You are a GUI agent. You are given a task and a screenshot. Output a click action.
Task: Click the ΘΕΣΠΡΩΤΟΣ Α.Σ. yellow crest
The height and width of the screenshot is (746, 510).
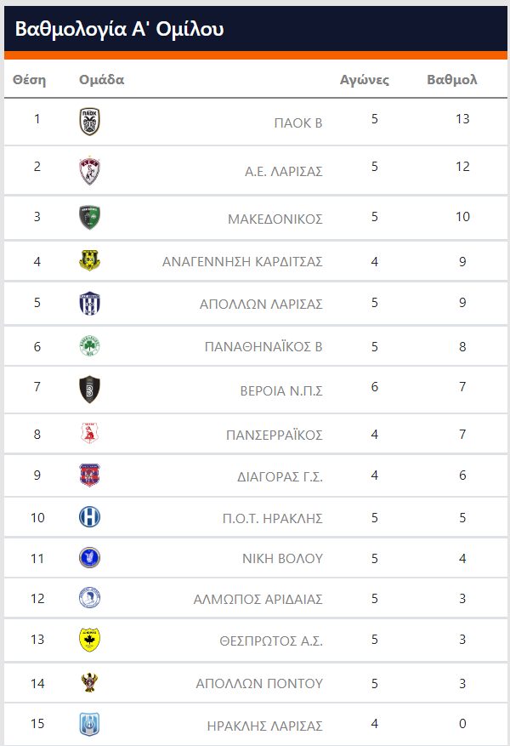(89, 640)
